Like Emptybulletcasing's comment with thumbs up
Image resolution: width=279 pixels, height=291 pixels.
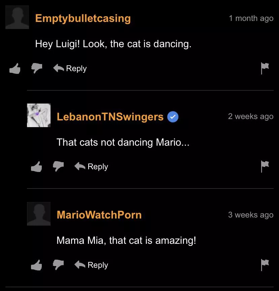pos(15,68)
